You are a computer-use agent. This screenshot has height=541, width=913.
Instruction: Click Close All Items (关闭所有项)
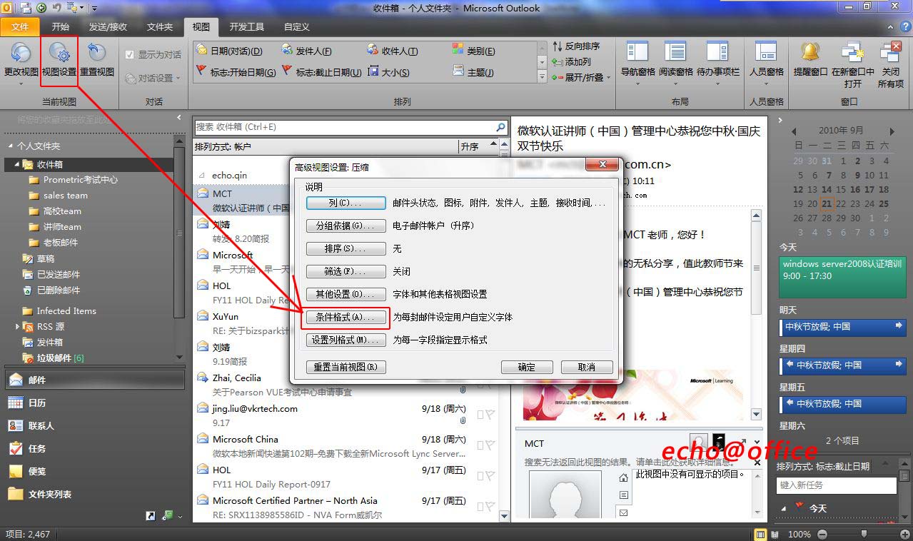tap(890, 64)
